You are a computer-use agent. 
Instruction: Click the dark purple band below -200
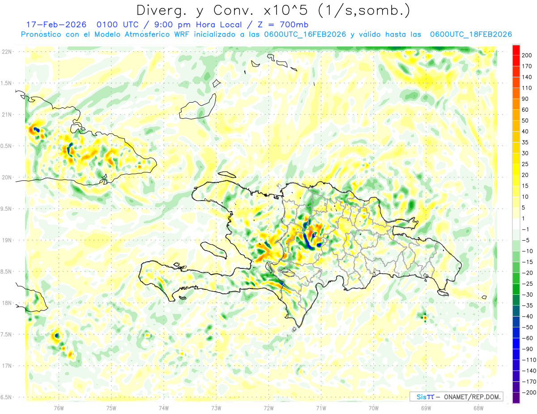pos(516,398)
